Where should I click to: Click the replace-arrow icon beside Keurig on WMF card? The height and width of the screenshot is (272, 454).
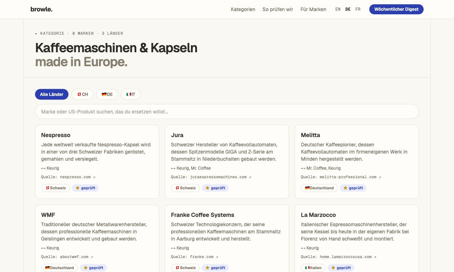43,248
